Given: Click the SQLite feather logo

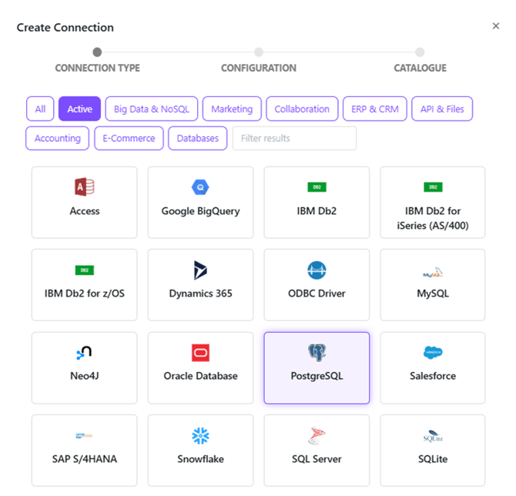Looking at the screenshot, I should point(433,436).
